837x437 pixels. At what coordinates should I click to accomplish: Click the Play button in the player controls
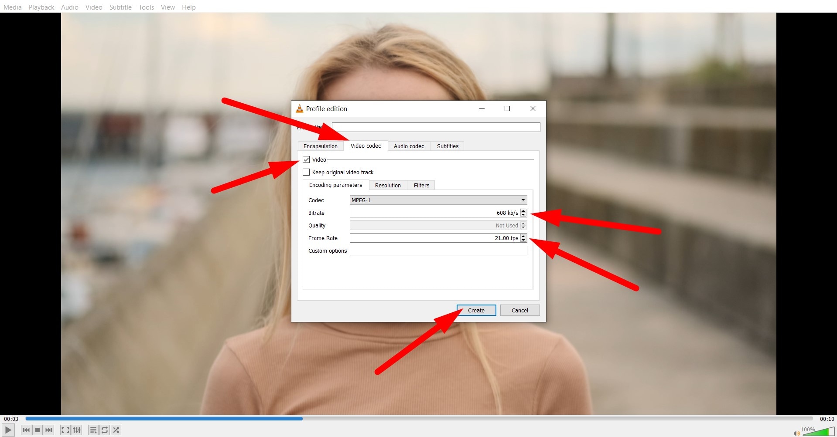8,430
